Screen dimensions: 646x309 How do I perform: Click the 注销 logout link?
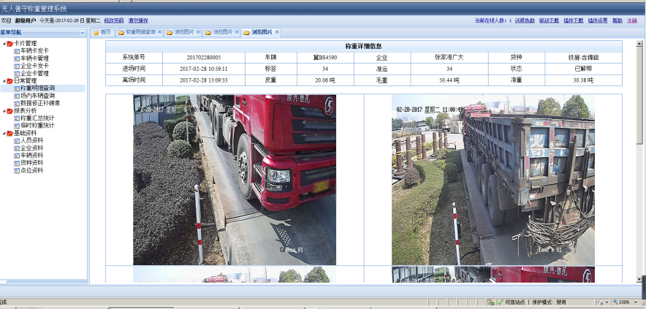[x=631, y=20]
